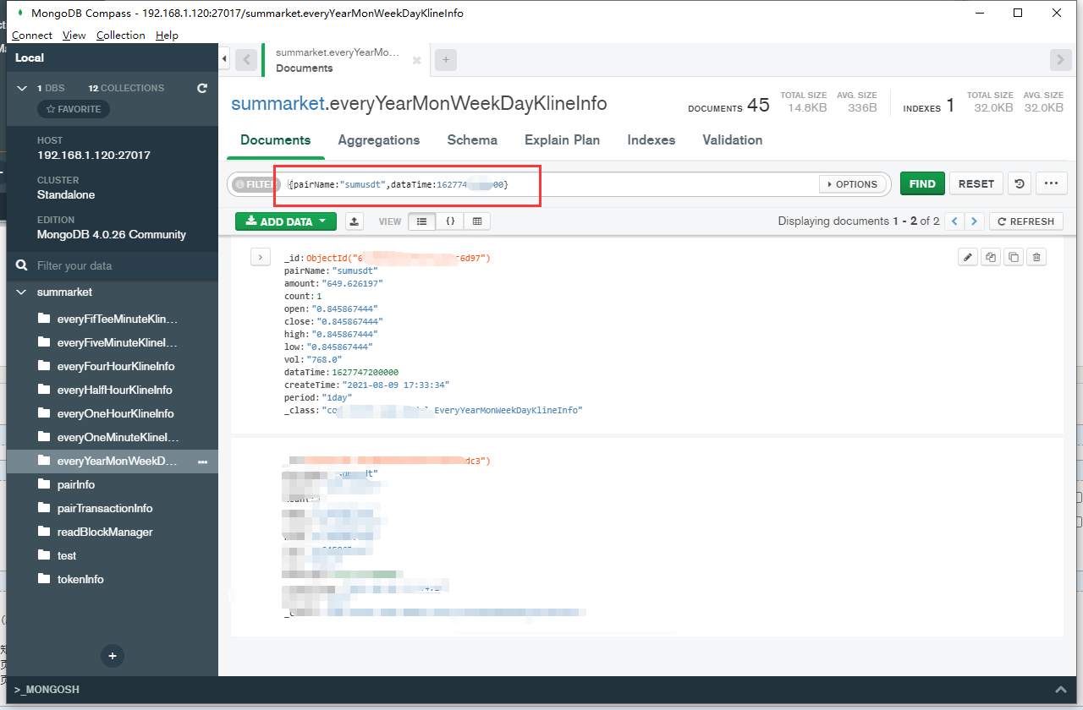Refresh the databases list in the sidebar
Screen dimensions: 1083x710
point(201,88)
